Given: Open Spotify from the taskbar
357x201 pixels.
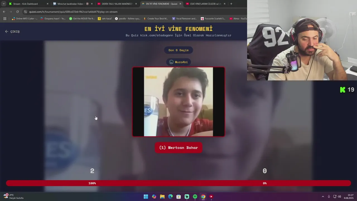Looking at the screenshot, I should click(x=195, y=197).
